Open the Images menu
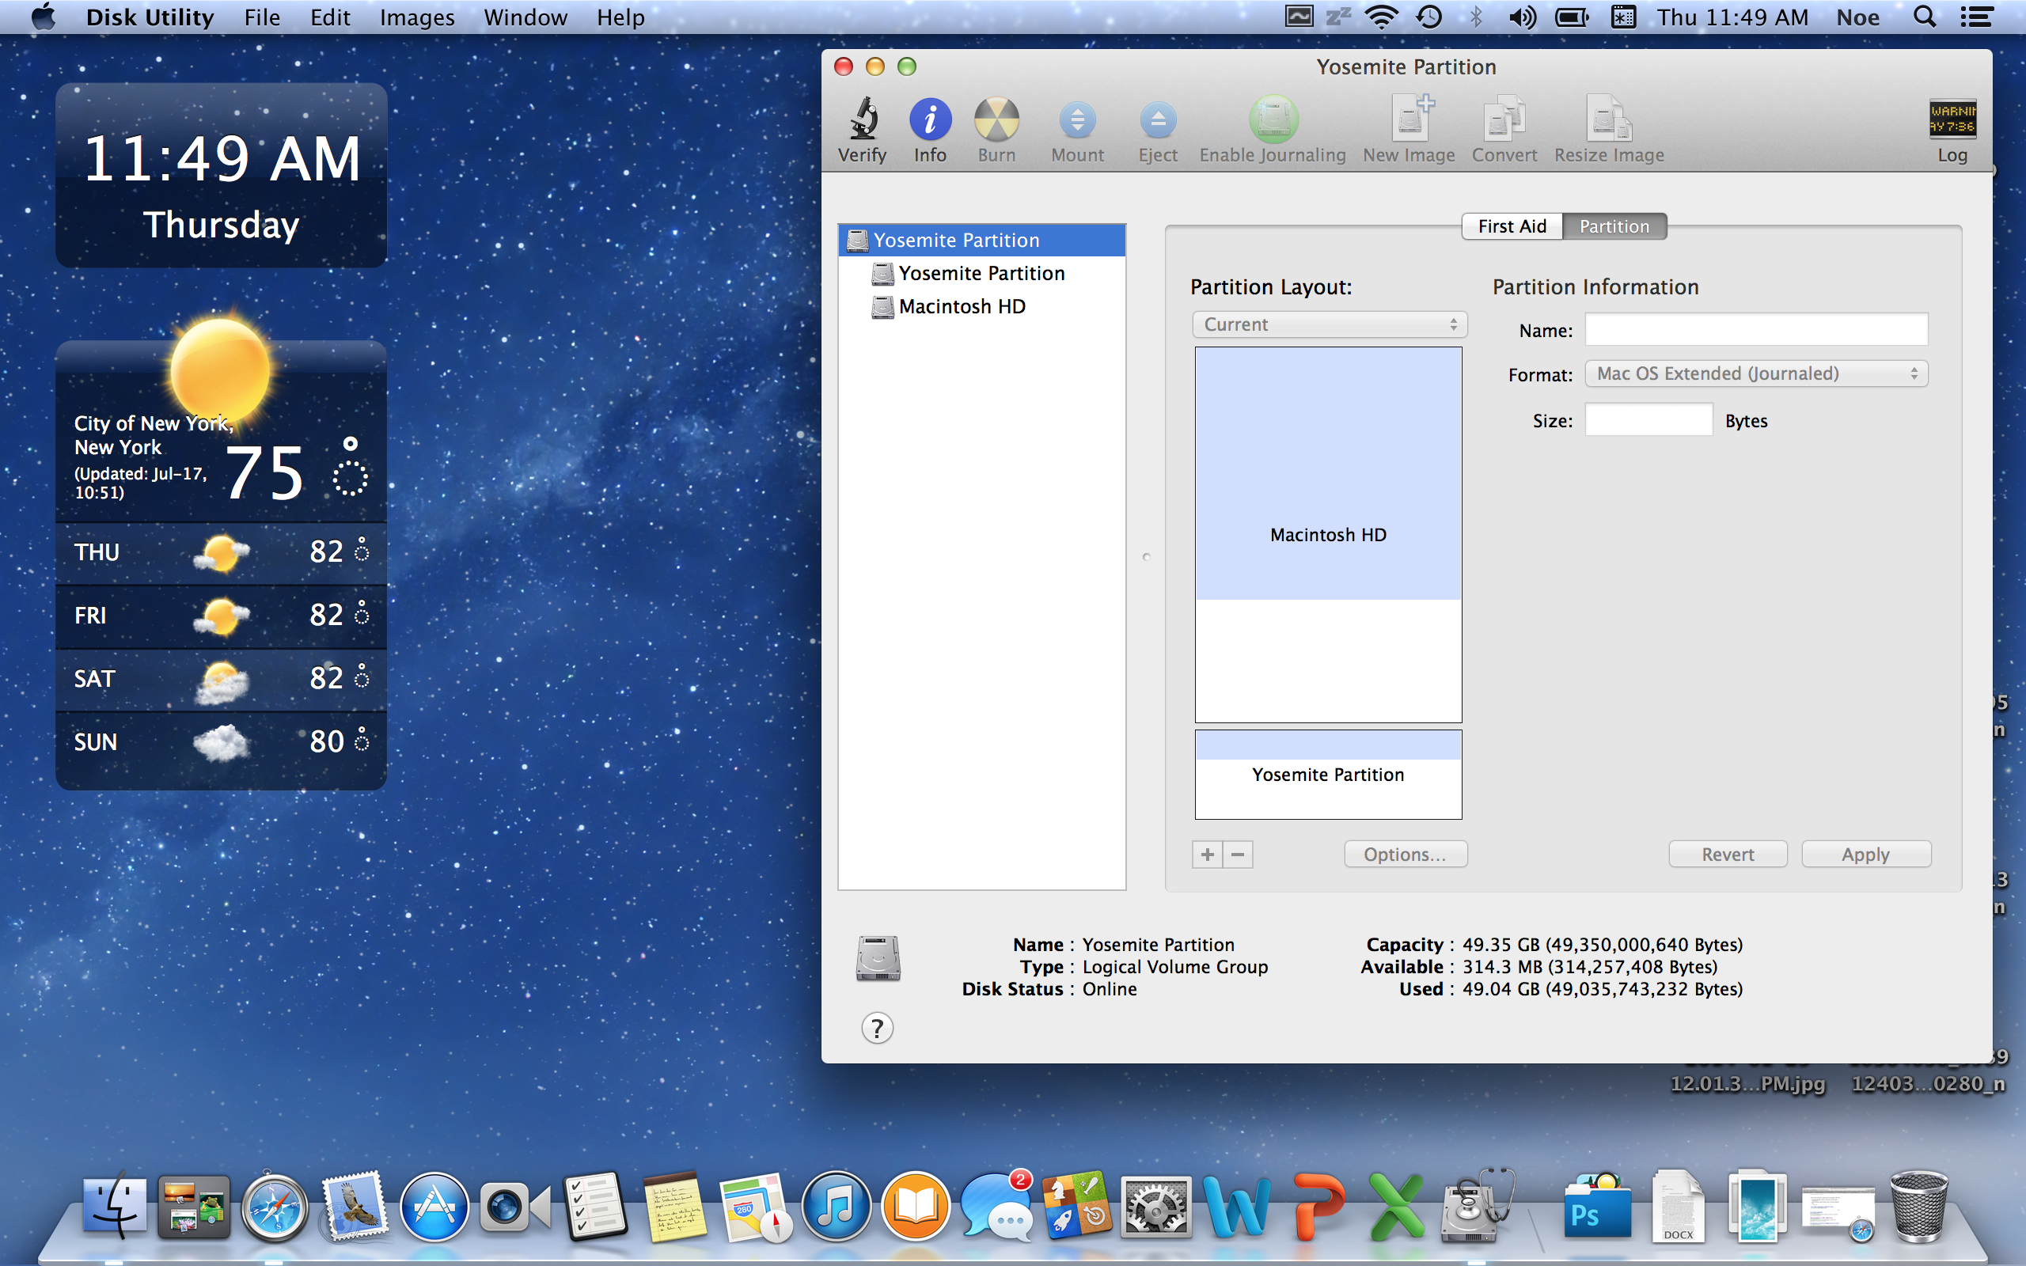The image size is (2026, 1266). coord(417,17)
